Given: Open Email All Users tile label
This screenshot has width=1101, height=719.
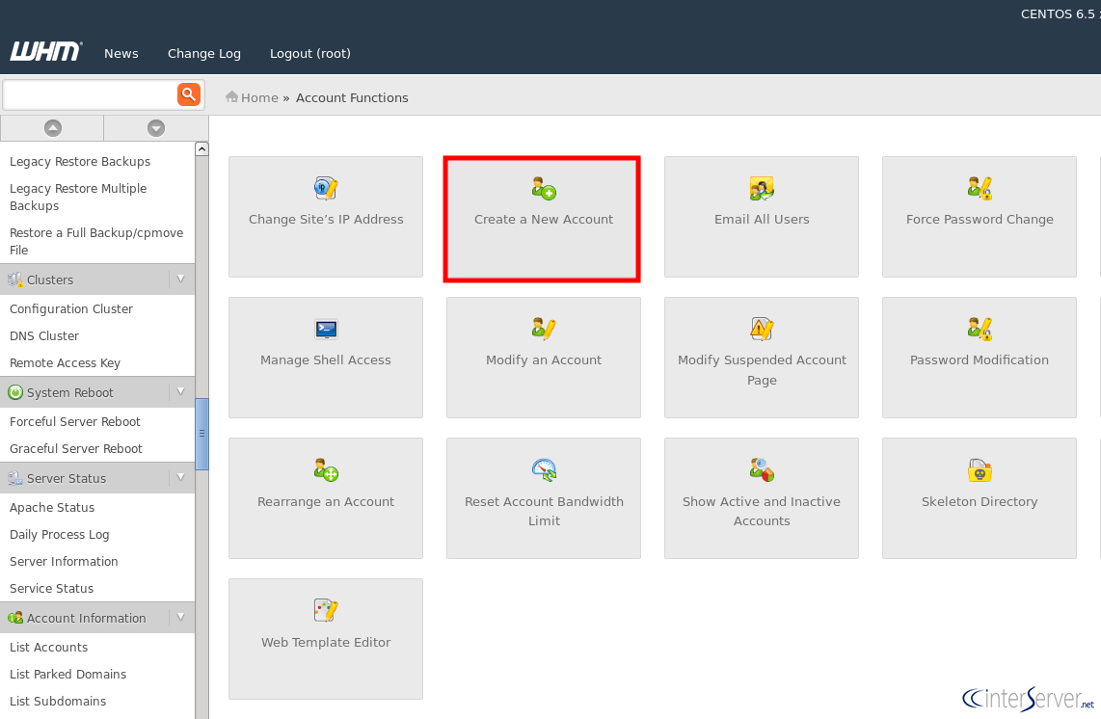Looking at the screenshot, I should [x=762, y=219].
